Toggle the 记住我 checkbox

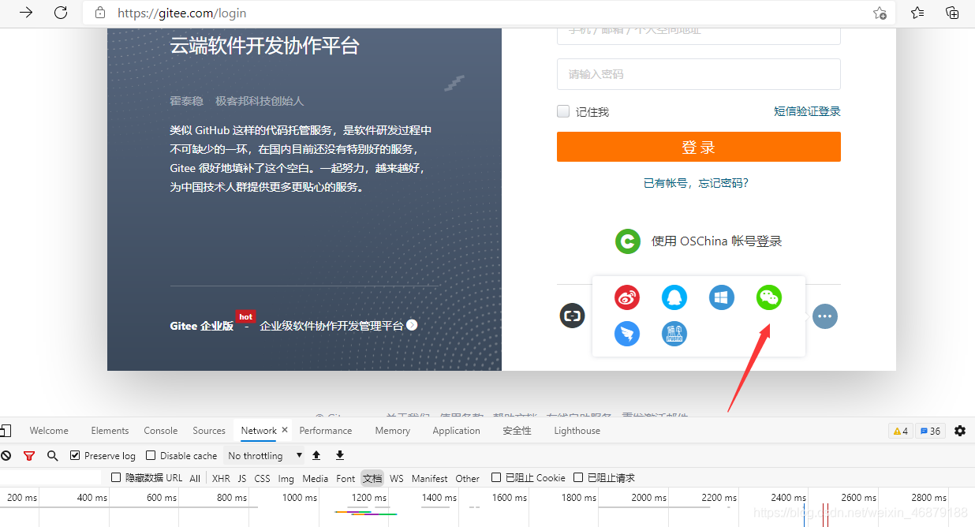pyautogui.click(x=563, y=111)
